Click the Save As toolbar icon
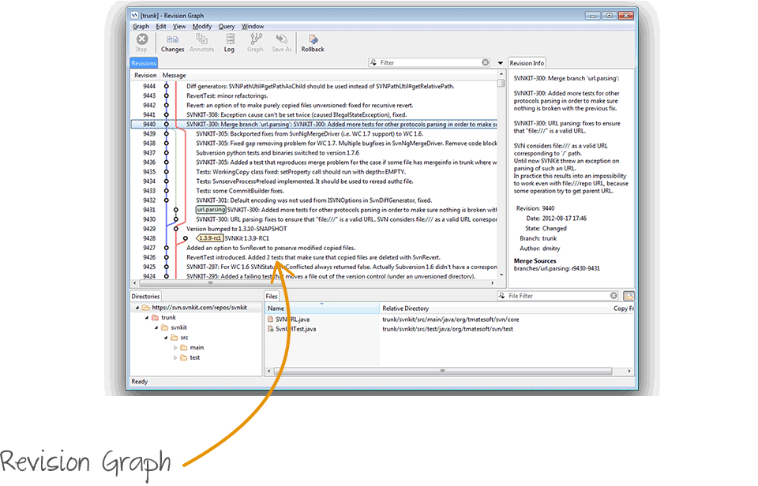This screenshot has height=486, width=758. coord(282,43)
